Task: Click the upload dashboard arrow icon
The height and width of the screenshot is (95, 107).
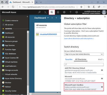Action: click(x=56, y=18)
